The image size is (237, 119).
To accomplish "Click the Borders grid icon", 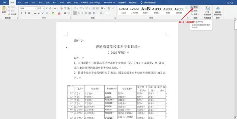I will [107, 13].
